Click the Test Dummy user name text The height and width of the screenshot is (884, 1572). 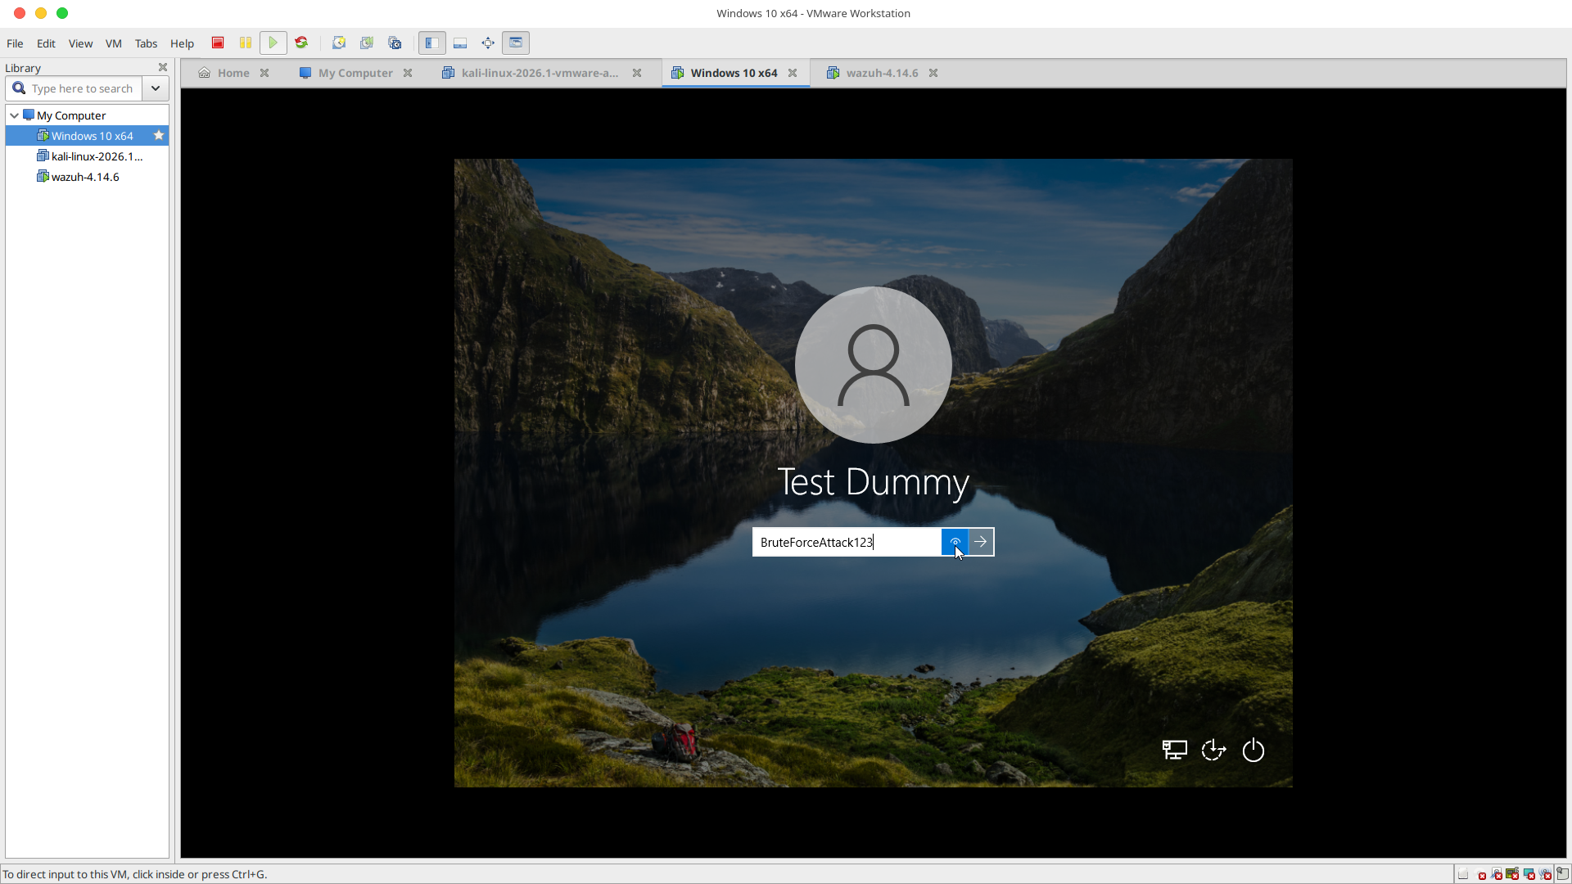[873, 482]
